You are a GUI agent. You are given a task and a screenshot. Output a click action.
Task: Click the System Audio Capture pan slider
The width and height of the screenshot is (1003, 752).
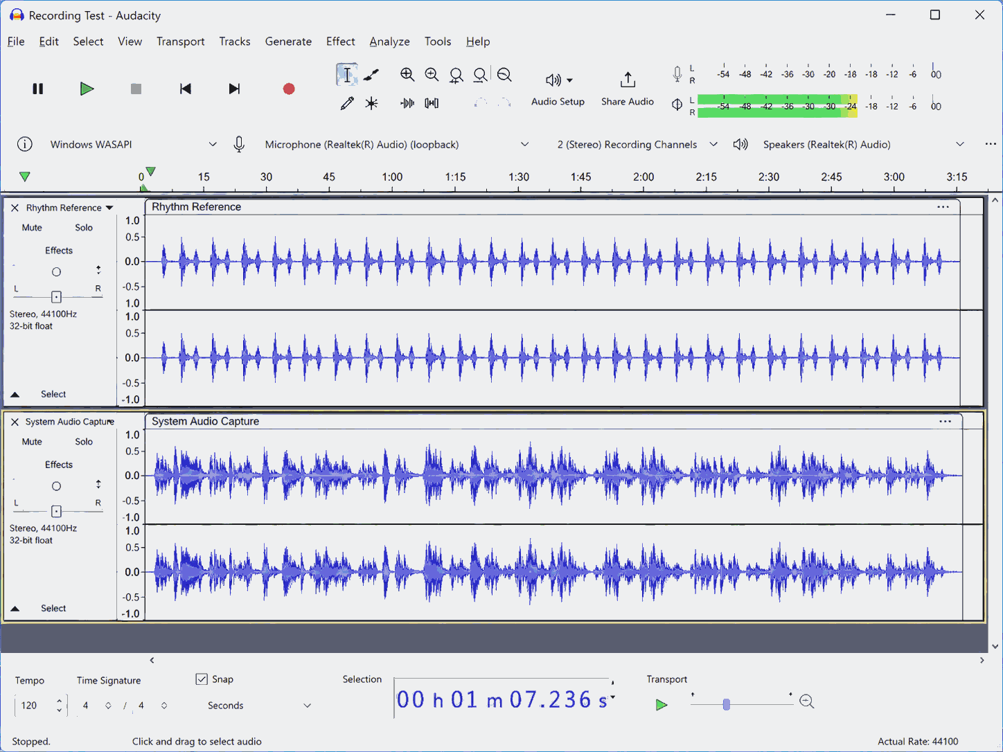(x=57, y=511)
